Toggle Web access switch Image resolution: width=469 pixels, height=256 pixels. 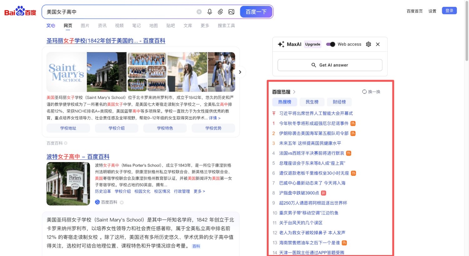pyautogui.click(x=330, y=44)
